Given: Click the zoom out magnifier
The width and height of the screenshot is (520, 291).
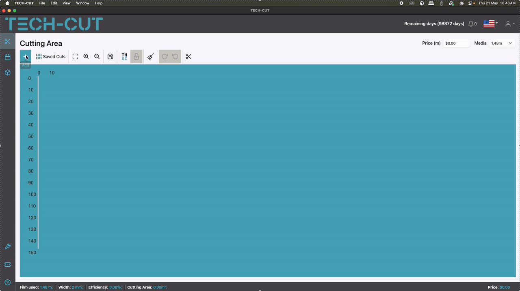Looking at the screenshot, I should tap(97, 57).
